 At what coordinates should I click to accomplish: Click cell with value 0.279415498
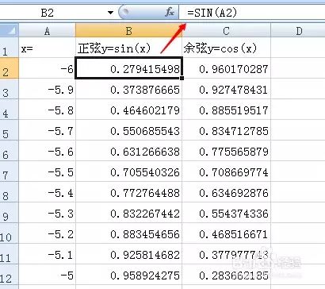[128, 68]
